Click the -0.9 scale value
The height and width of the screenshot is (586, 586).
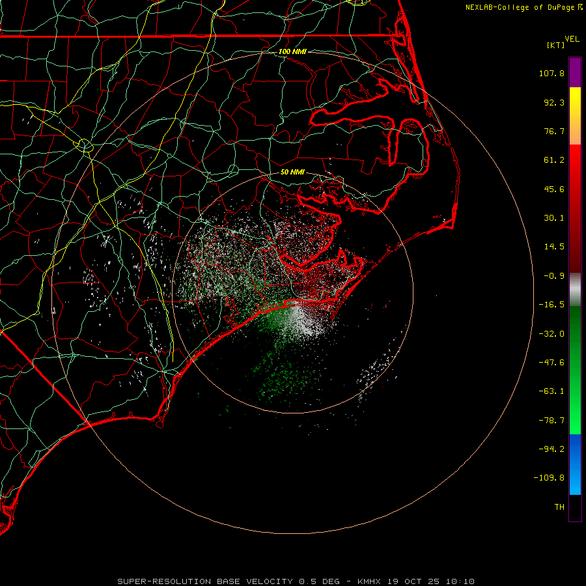[554, 276]
